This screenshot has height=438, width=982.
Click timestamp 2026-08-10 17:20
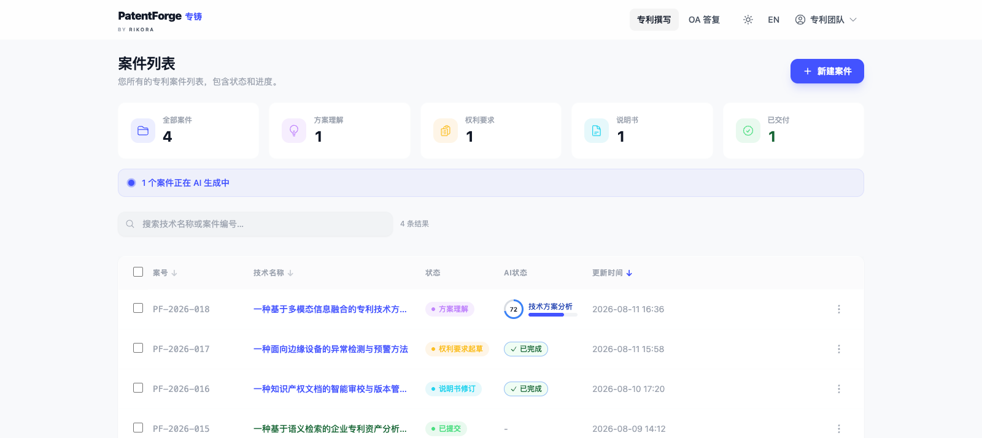pyautogui.click(x=628, y=389)
